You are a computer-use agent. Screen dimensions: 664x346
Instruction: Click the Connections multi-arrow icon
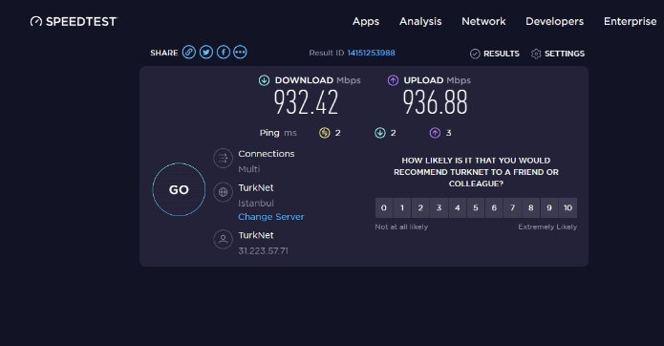click(223, 158)
